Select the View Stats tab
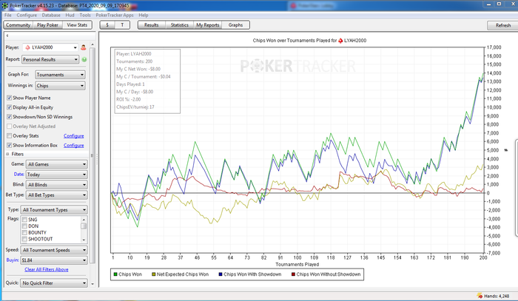 point(77,25)
